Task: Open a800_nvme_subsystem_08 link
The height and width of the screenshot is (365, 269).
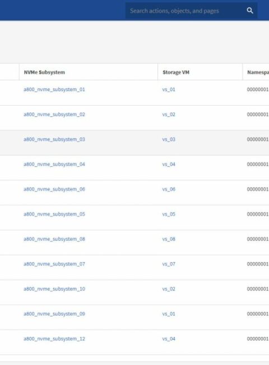Action: coord(54,239)
